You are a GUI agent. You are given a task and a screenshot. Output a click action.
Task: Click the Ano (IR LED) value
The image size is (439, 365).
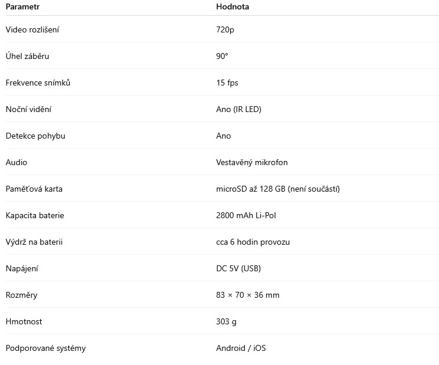[x=238, y=109]
